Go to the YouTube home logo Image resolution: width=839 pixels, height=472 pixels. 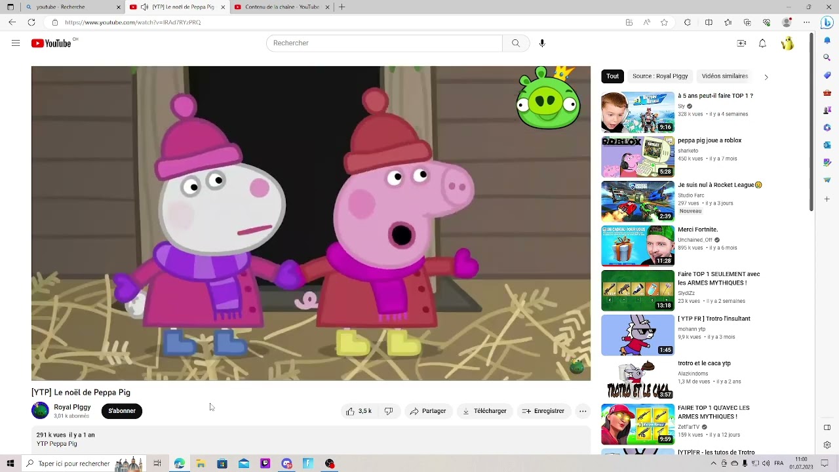click(51, 43)
